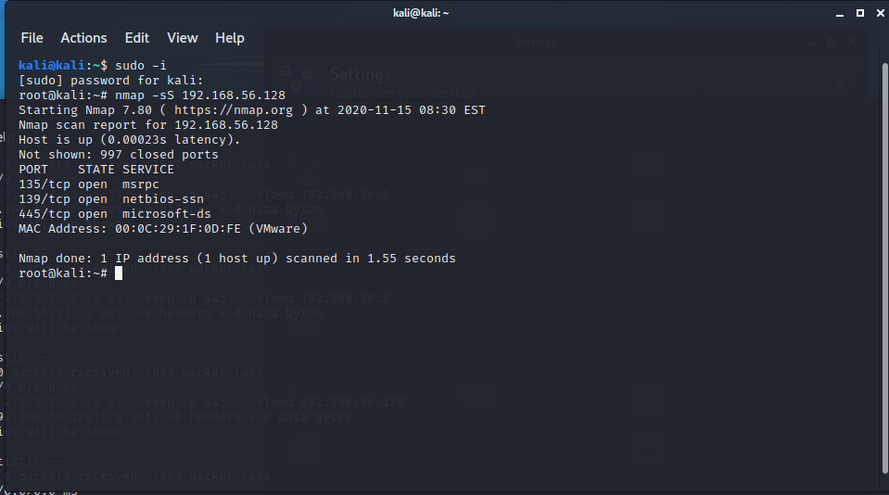
Task: Open the Edit menu
Action: [136, 38]
